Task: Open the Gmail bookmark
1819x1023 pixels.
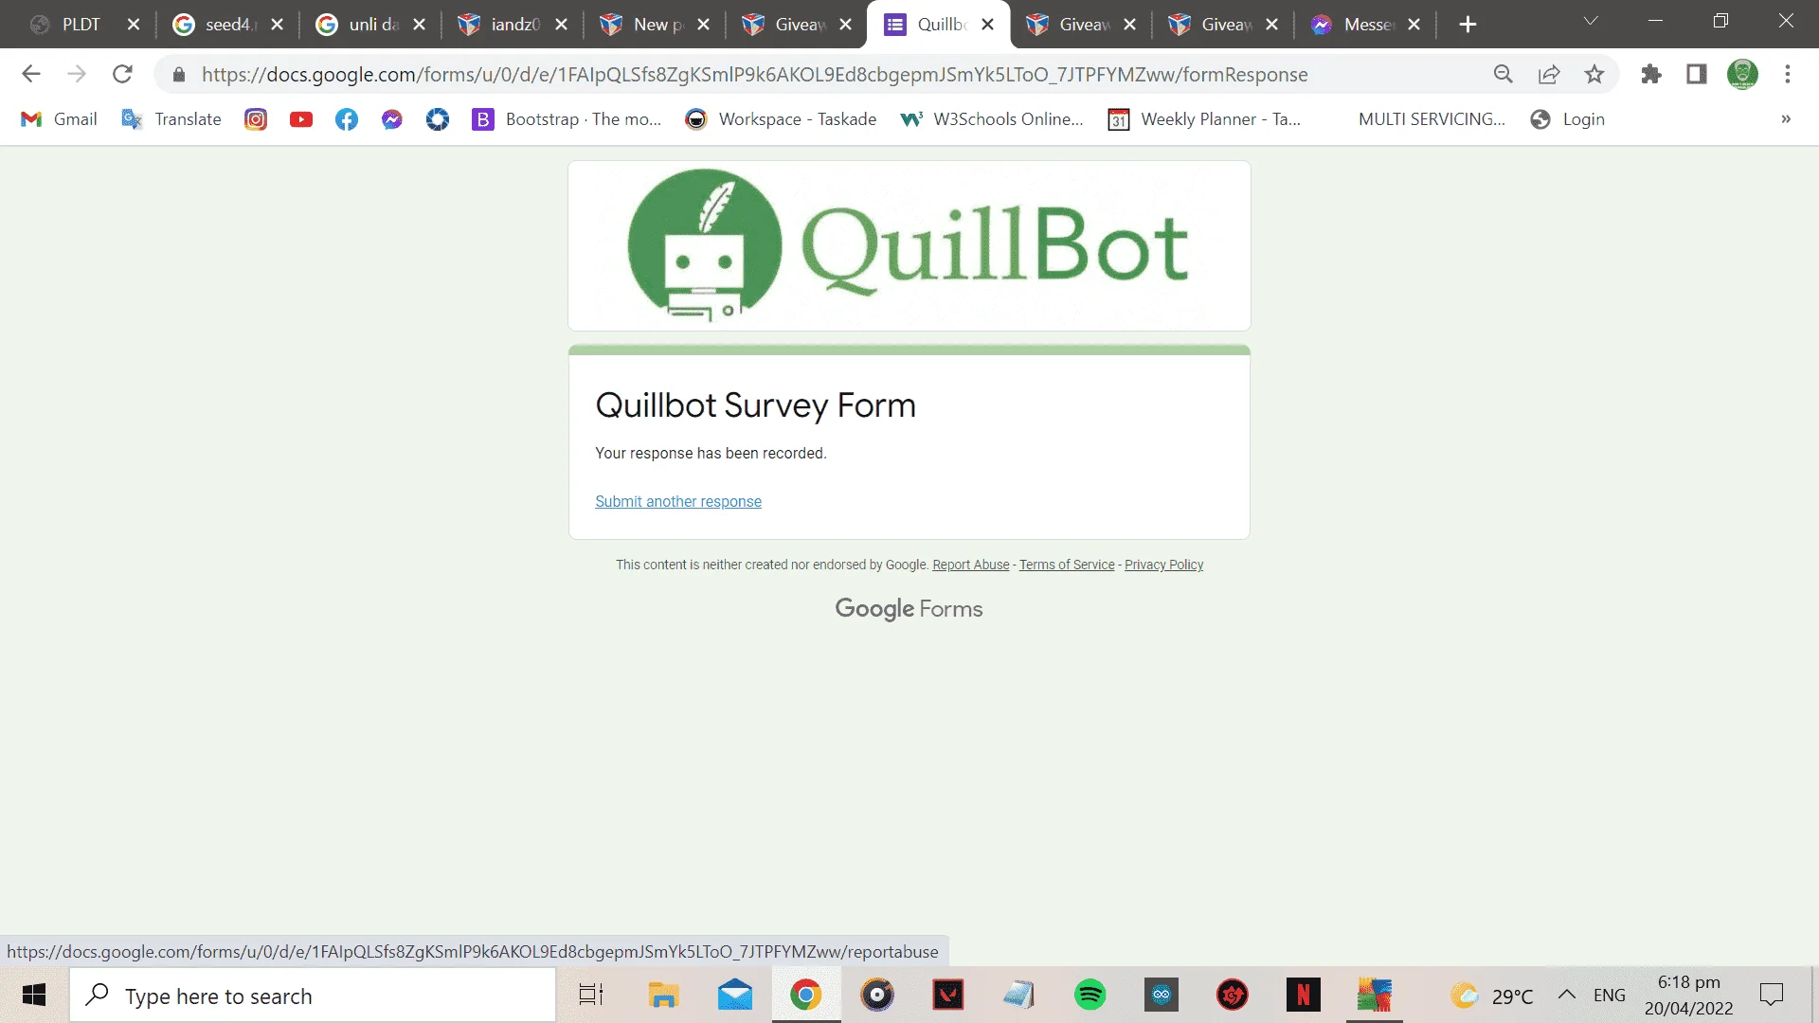Action: click(x=59, y=119)
